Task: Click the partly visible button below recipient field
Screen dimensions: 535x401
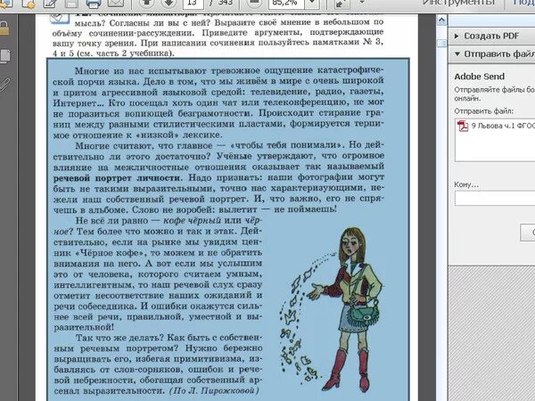Action: [528, 233]
